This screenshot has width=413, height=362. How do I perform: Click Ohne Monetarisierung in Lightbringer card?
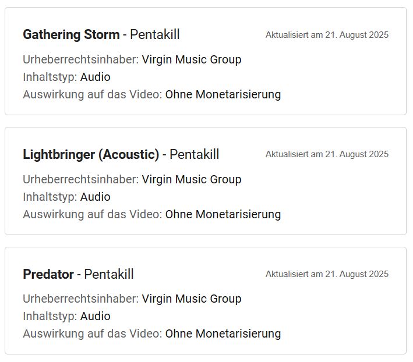point(223,214)
